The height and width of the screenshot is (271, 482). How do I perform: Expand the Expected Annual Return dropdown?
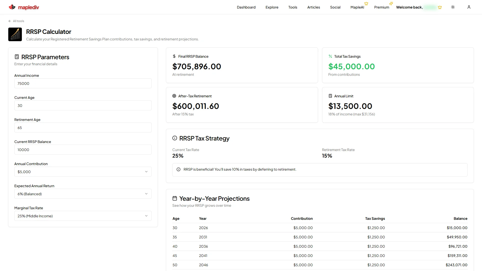pos(83,194)
